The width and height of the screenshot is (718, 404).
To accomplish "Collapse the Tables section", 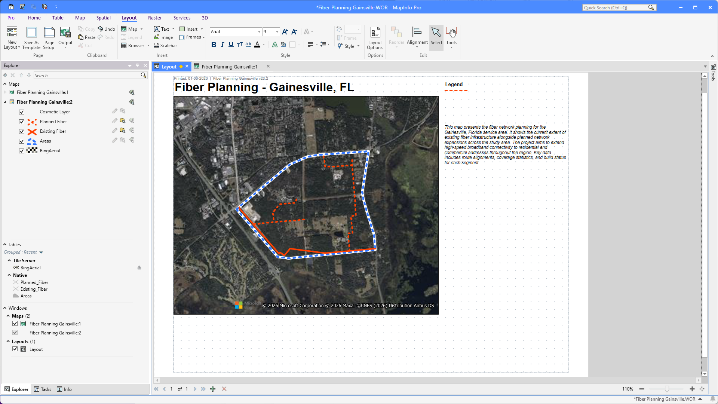I will click(5, 244).
